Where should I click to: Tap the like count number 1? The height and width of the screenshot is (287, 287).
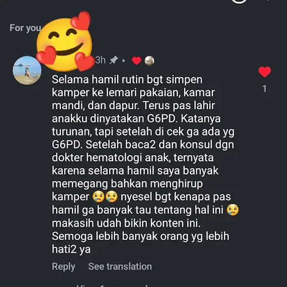click(264, 89)
